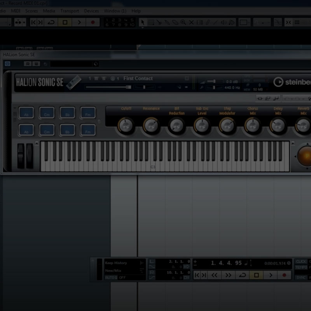Open the MIDI menu
The image size is (311, 311).
click(16, 11)
